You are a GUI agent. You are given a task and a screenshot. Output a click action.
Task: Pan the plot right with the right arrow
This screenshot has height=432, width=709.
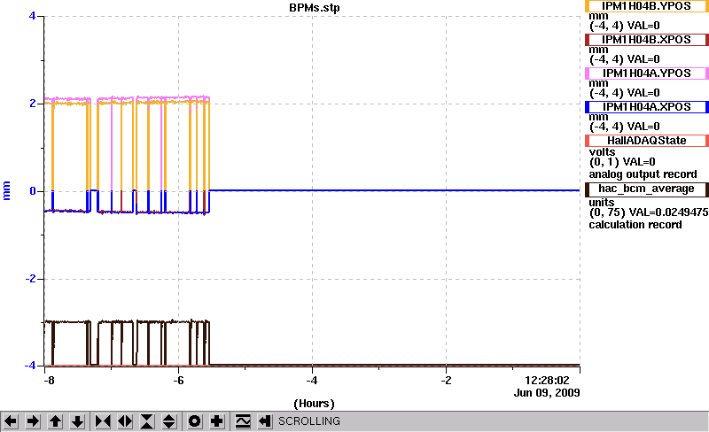[x=33, y=421]
